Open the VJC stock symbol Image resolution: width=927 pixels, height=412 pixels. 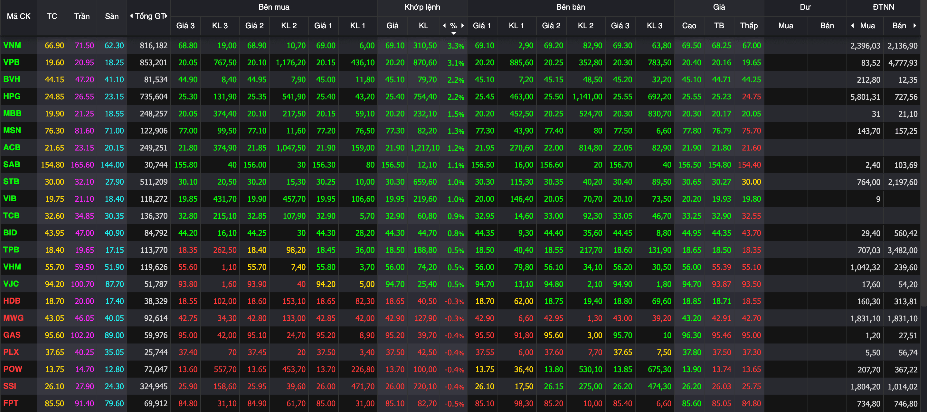pos(11,284)
